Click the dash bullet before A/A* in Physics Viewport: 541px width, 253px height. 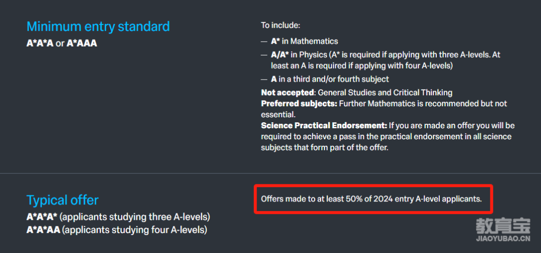click(264, 55)
